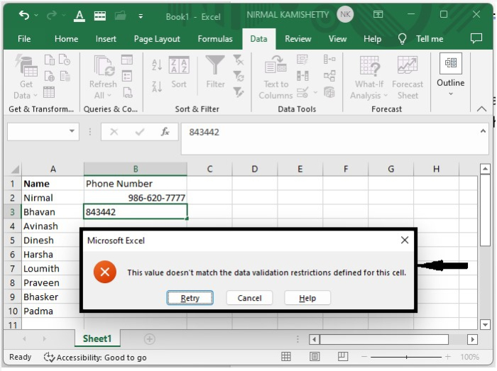This screenshot has height=371, width=497.
Task: Switch to Page Break view in status bar
Action: (x=339, y=358)
